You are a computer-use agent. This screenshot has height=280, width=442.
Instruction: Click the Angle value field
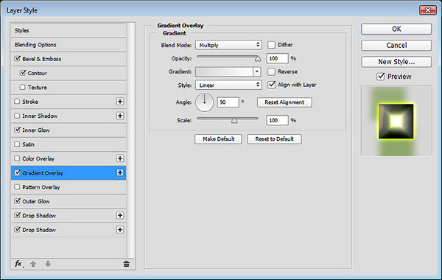point(228,102)
